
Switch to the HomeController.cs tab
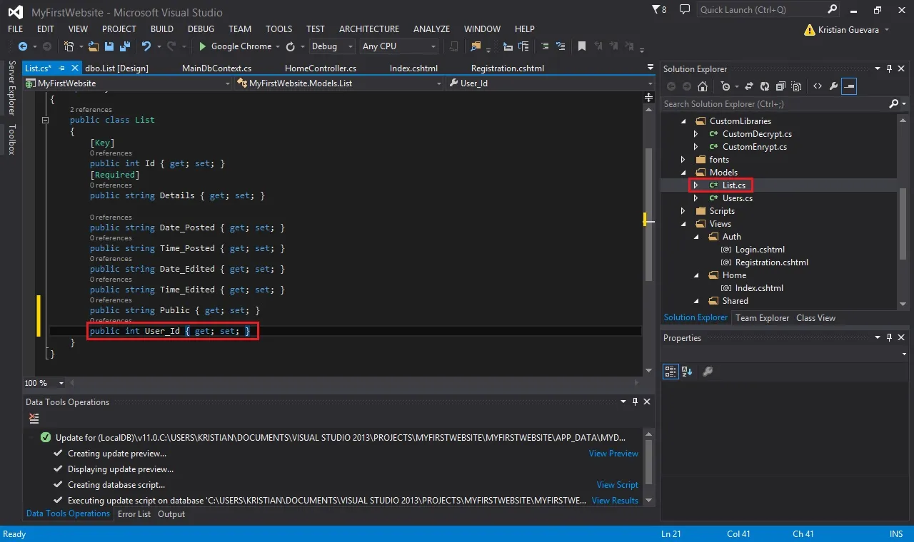point(321,68)
